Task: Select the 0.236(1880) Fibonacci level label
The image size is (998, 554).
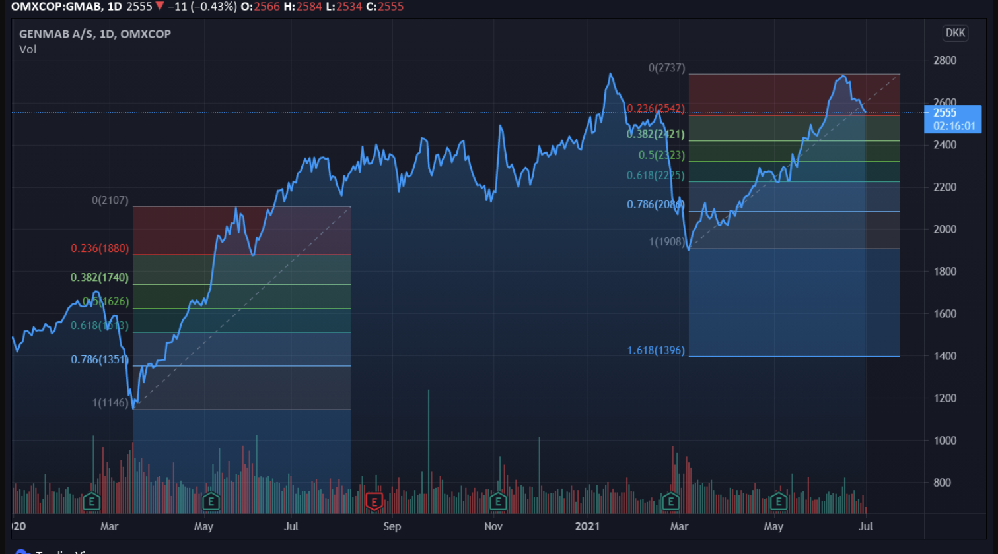Action: (100, 249)
